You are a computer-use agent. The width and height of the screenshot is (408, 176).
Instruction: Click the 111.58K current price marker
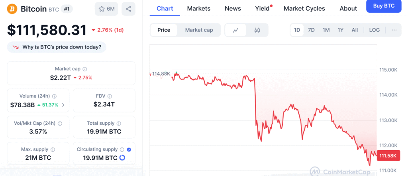pyautogui.click(x=388, y=156)
